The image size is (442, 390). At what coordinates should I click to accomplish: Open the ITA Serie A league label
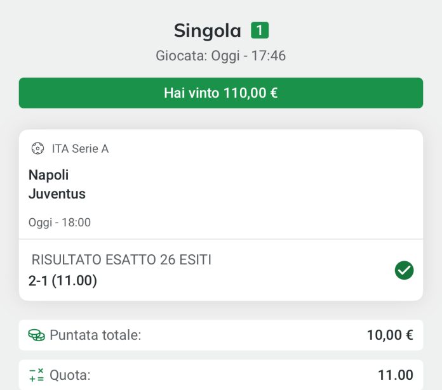coord(81,148)
